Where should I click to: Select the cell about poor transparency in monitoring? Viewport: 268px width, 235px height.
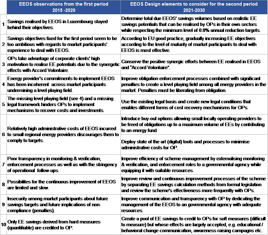[64, 164]
